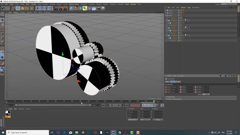The image size is (240, 135).
Task: Select the Object tab in Attributes
Action: [x=178, y=82]
